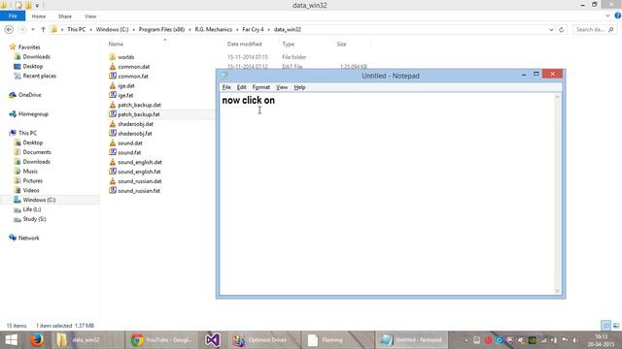Open Favorites in navigation pane
This screenshot has width=622, height=349.
click(x=29, y=48)
